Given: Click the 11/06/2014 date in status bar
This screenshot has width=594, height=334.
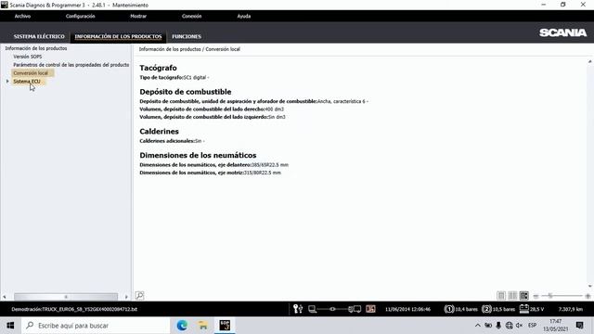Looking at the screenshot, I should tap(407, 309).
